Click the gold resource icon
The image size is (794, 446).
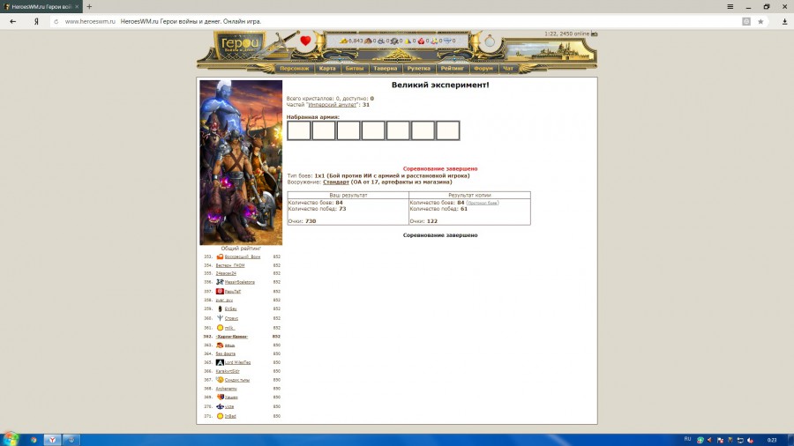[344, 41]
